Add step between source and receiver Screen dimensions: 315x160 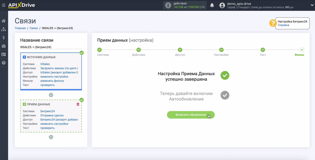51,95
